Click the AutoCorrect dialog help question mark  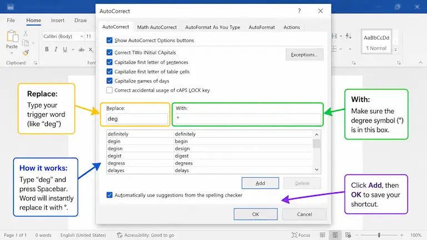tap(299, 11)
